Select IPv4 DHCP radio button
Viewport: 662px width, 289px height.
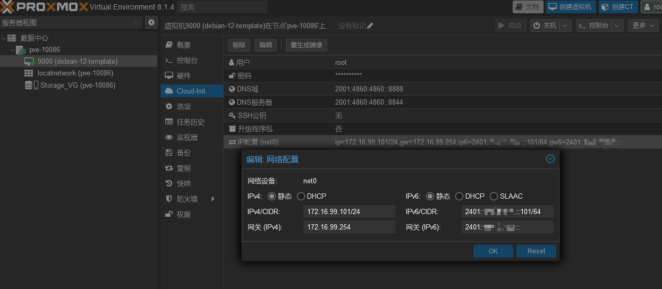click(301, 196)
